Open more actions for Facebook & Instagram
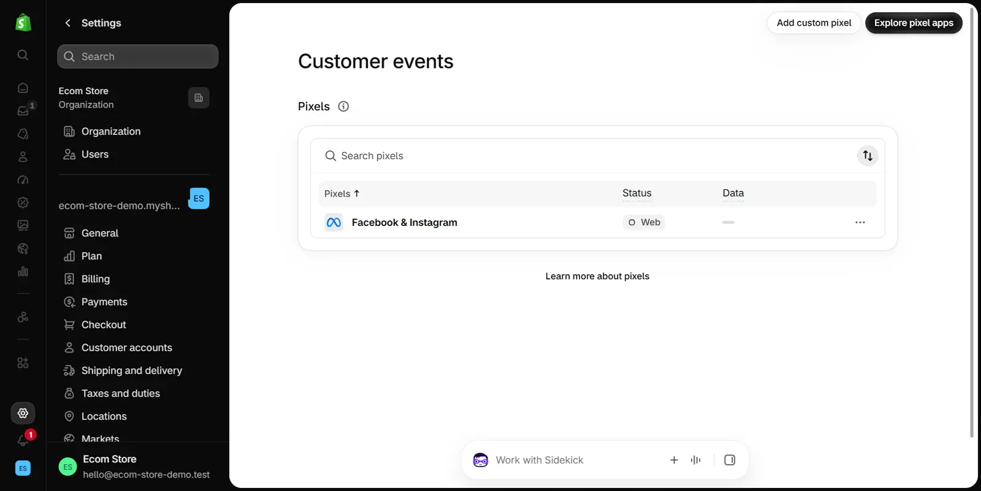This screenshot has height=491, width=981. [x=860, y=222]
